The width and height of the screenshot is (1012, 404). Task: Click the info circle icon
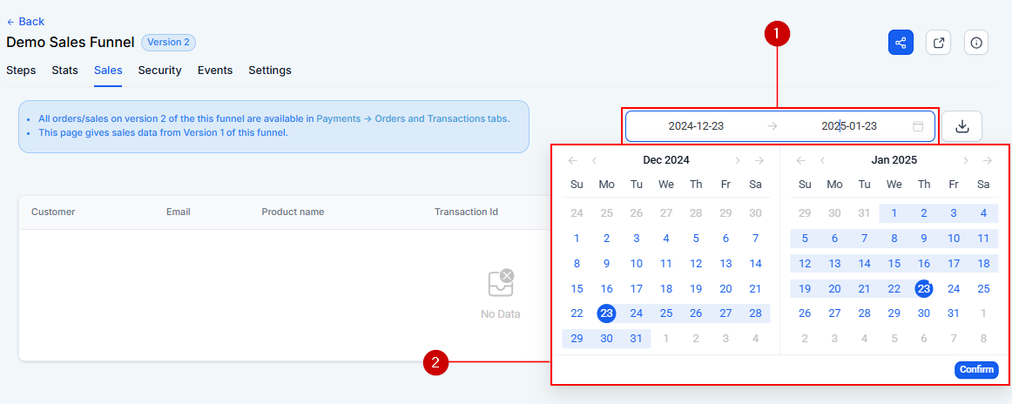(976, 43)
